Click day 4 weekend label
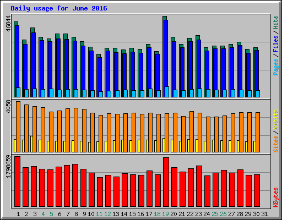The image size is (282, 220). (43, 214)
